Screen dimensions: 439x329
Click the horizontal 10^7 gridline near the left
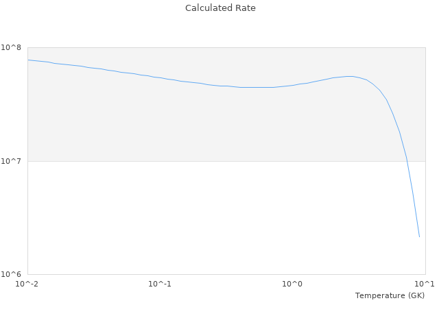[69, 161]
